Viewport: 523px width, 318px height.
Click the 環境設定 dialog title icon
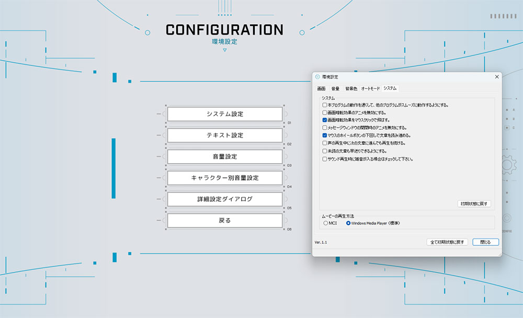click(x=317, y=77)
